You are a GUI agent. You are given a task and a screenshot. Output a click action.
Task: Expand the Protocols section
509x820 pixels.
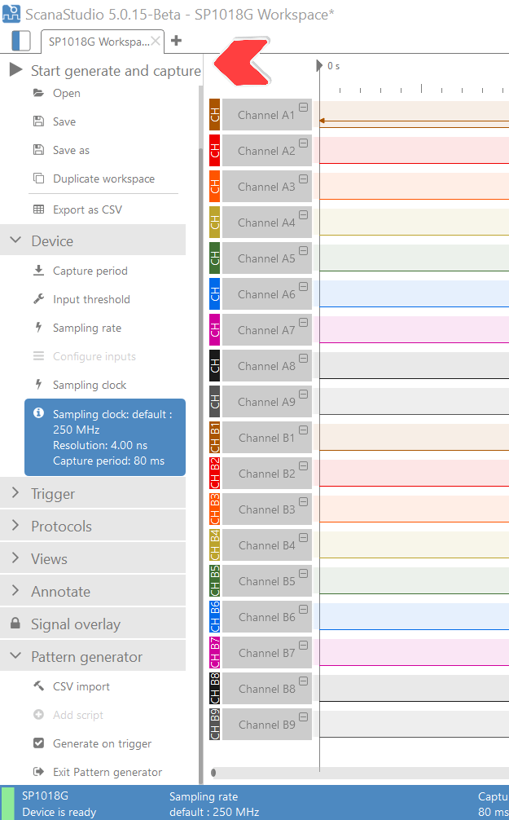[61, 527]
